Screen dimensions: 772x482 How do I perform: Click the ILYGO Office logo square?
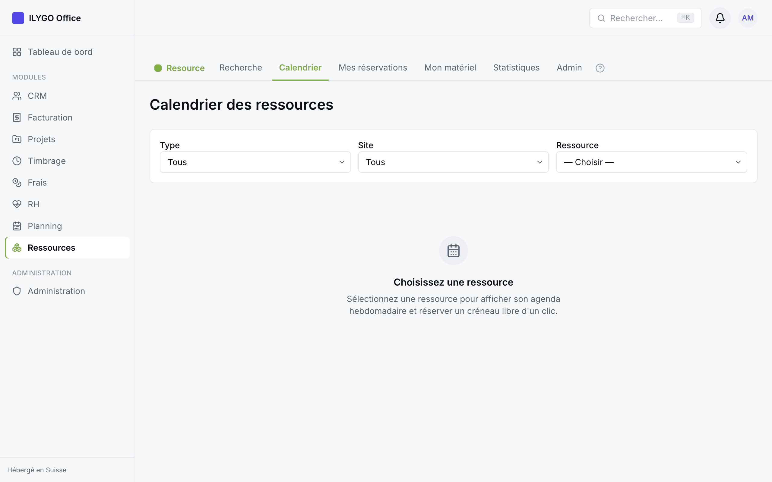18,18
